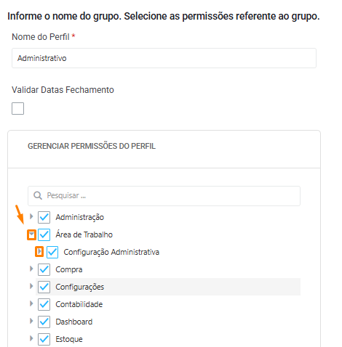Screen dimensions: 342x347
Task: Select the Contabilidade tree item label
Action: coord(79,304)
